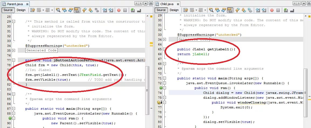Switch Parent.java to Source view
The image size is (311, 128).
8,10
